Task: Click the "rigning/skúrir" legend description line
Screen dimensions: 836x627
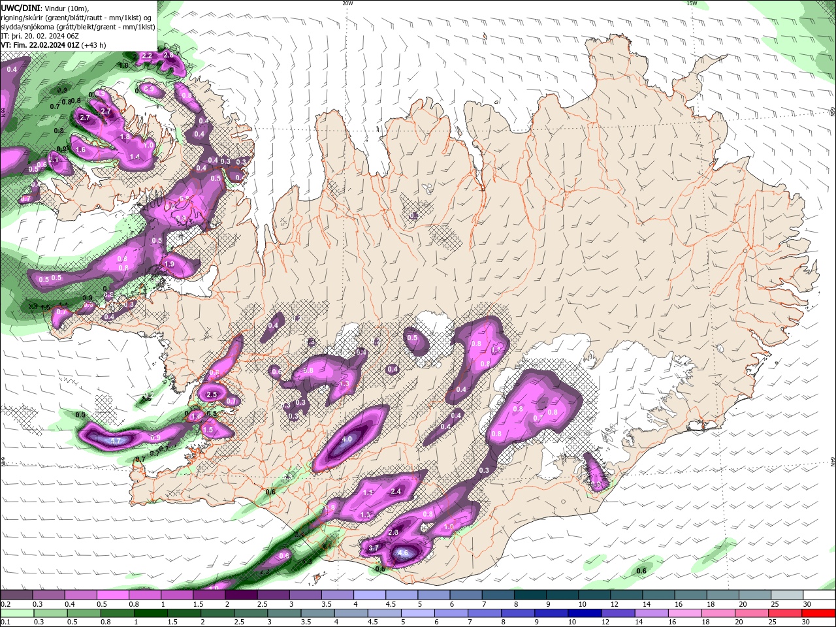Action: pos(77,18)
